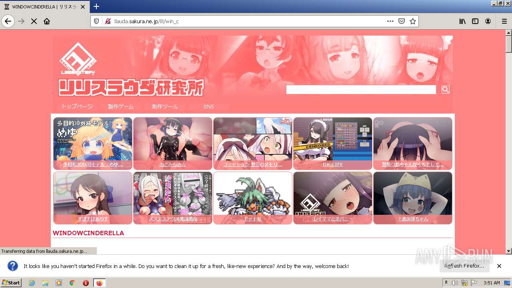Click the page scrollbar up arrow
This screenshot has width=512, height=288.
click(508, 32)
